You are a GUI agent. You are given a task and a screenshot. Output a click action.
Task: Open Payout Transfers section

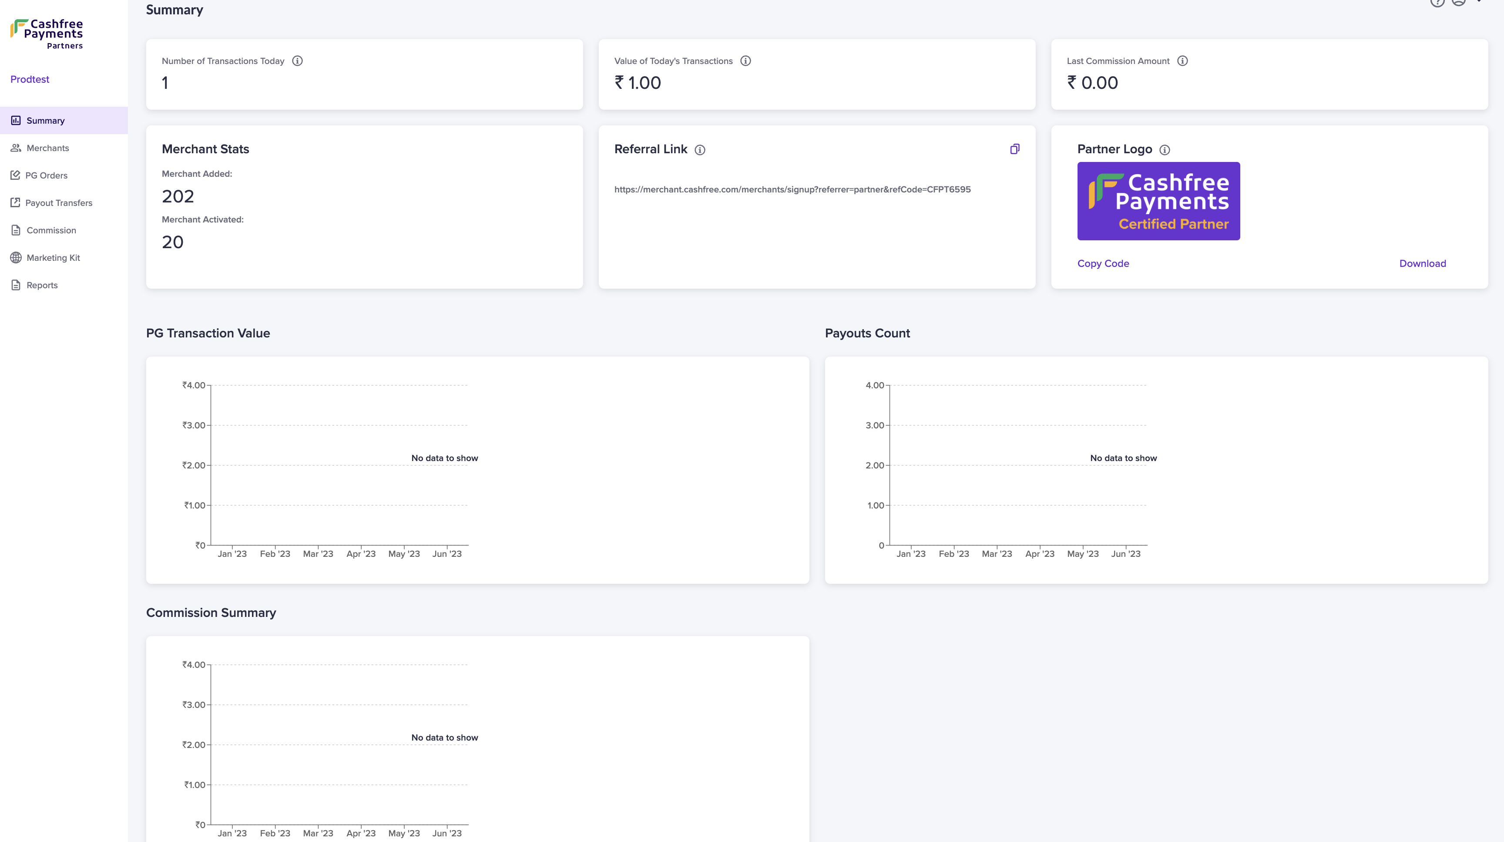[58, 203]
